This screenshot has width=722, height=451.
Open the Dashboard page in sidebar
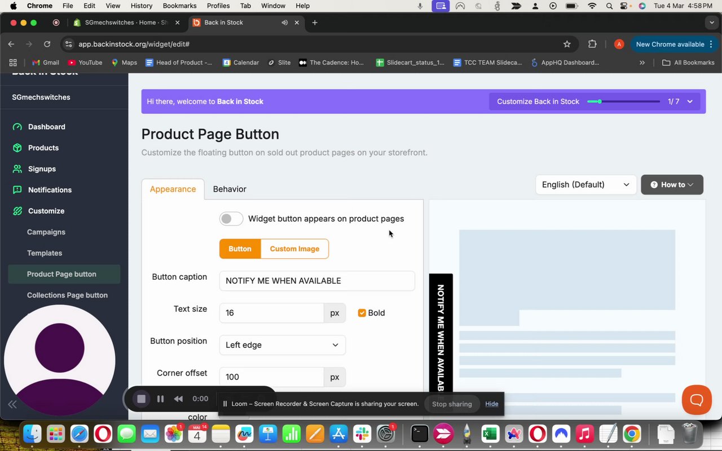(x=47, y=127)
